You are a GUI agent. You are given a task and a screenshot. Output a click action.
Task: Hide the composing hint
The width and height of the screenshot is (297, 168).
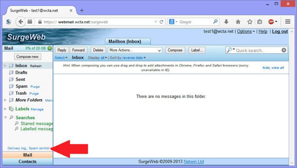266,68
